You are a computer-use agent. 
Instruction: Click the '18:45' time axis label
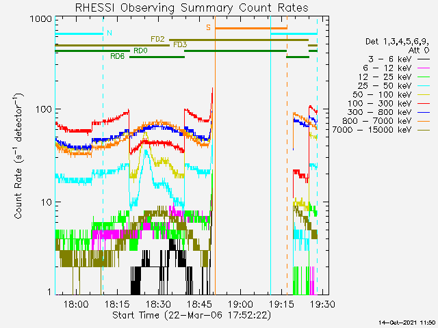(199, 304)
